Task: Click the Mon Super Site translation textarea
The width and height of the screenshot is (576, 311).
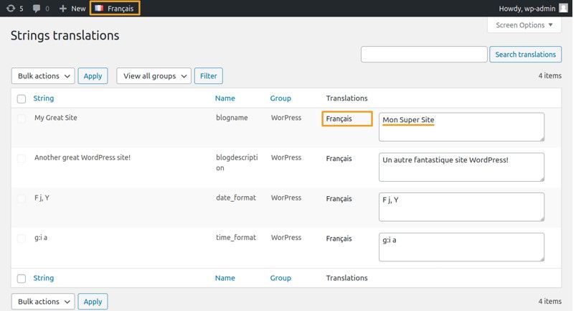Action: coord(461,126)
